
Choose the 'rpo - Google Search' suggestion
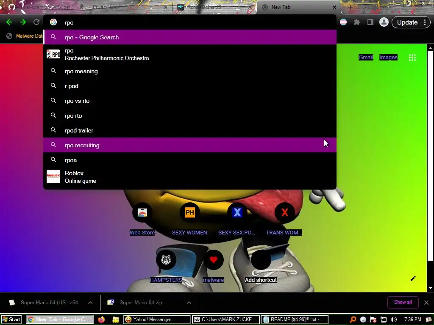(190, 37)
